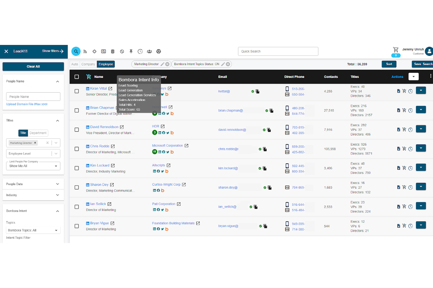Add Kim Lockard to cart icon
The height and width of the screenshot is (288, 433).
[x=404, y=168]
